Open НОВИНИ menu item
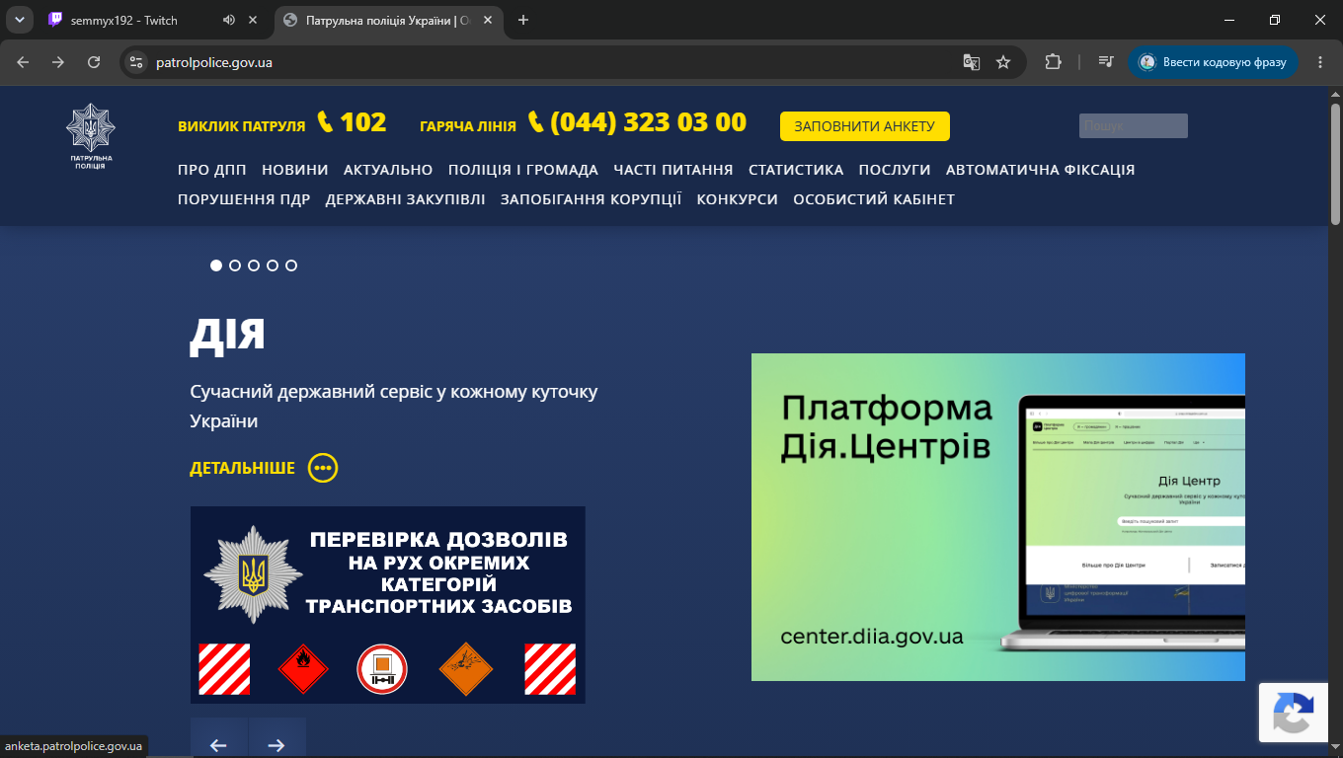 [295, 170]
